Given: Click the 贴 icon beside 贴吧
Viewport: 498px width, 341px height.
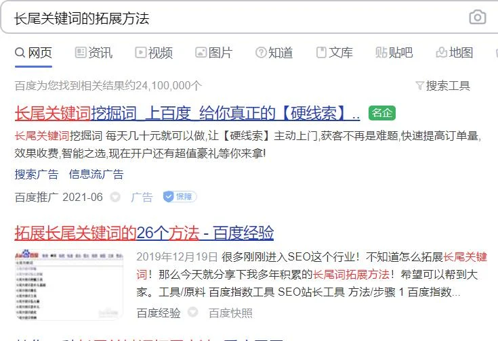Looking at the screenshot, I should click(x=381, y=52).
